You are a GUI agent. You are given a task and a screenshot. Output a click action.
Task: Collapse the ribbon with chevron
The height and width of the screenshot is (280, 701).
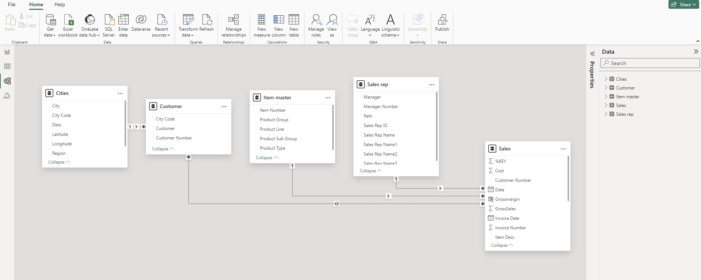[698, 41]
